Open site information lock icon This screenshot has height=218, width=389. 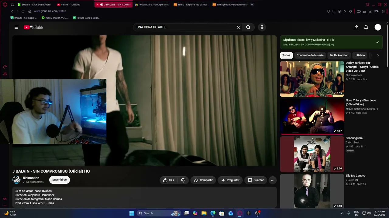coord(29,11)
